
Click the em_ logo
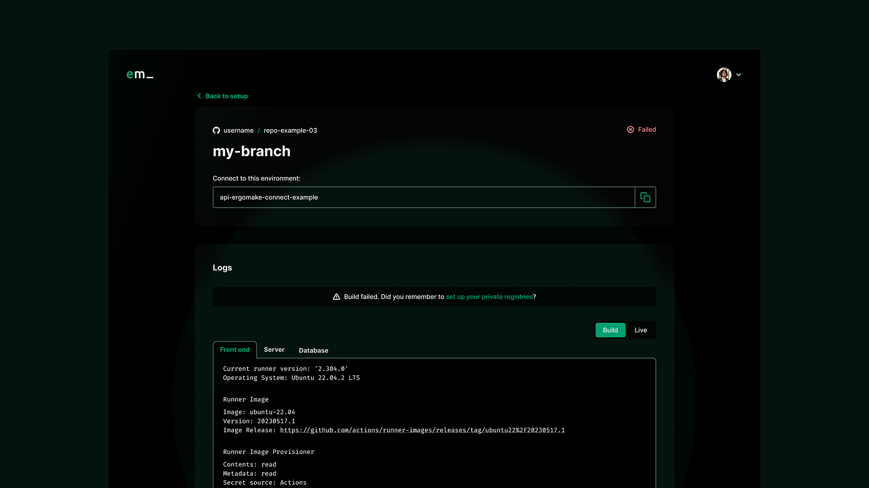[139, 75]
